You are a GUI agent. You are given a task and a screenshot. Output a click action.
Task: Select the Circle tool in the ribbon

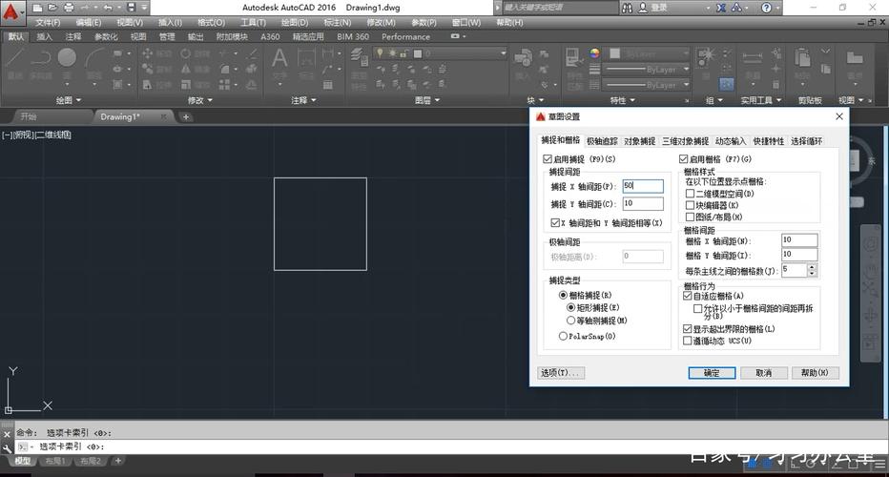click(66, 59)
